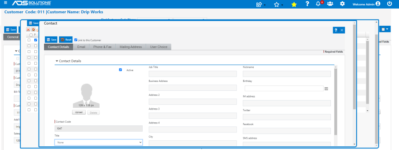
Task: Save the contact in Contact dialog
Action: [x=51, y=40]
